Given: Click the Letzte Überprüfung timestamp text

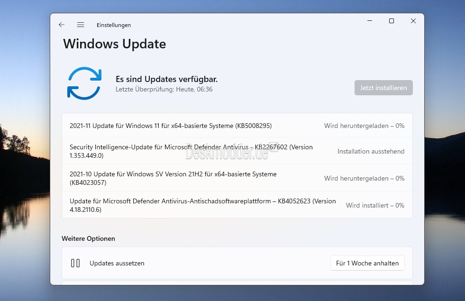Looking at the screenshot, I should tap(164, 89).
